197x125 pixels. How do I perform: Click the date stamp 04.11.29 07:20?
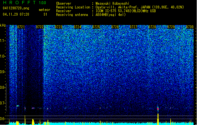click(x=16, y=14)
